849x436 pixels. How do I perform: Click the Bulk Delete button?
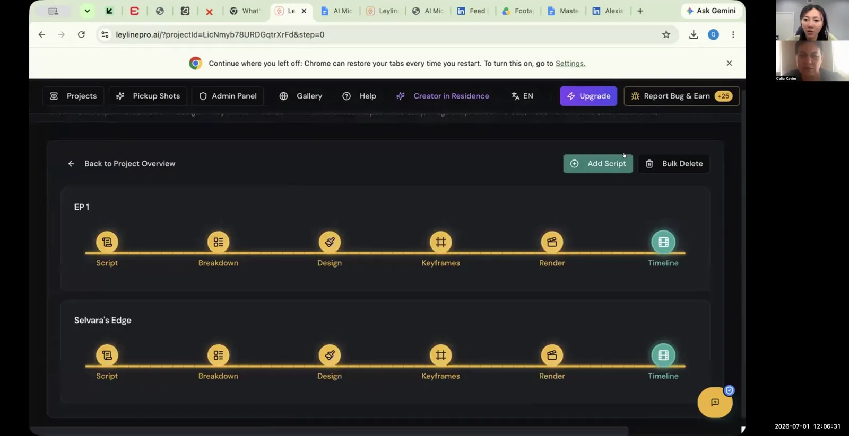coord(674,164)
